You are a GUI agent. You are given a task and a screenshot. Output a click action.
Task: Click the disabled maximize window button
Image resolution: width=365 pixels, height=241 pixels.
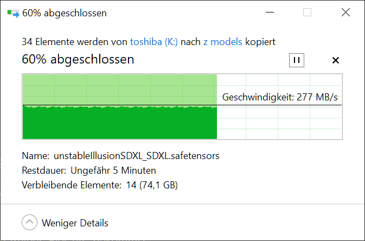pos(307,12)
